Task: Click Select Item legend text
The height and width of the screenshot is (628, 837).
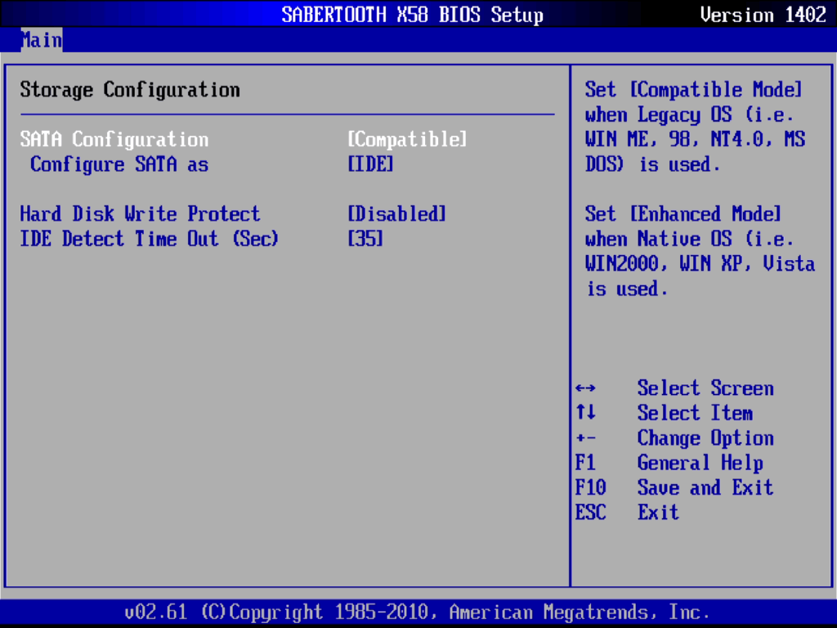Action: coord(695,413)
